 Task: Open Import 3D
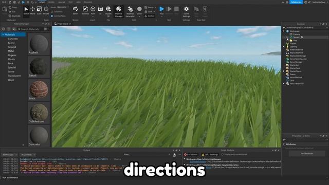[108, 11]
